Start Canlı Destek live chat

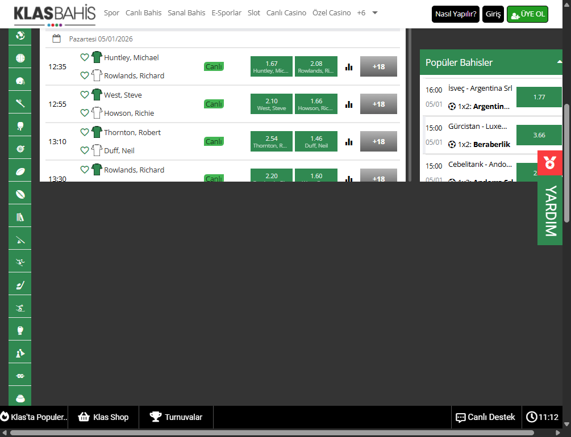click(x=486, y=417)
